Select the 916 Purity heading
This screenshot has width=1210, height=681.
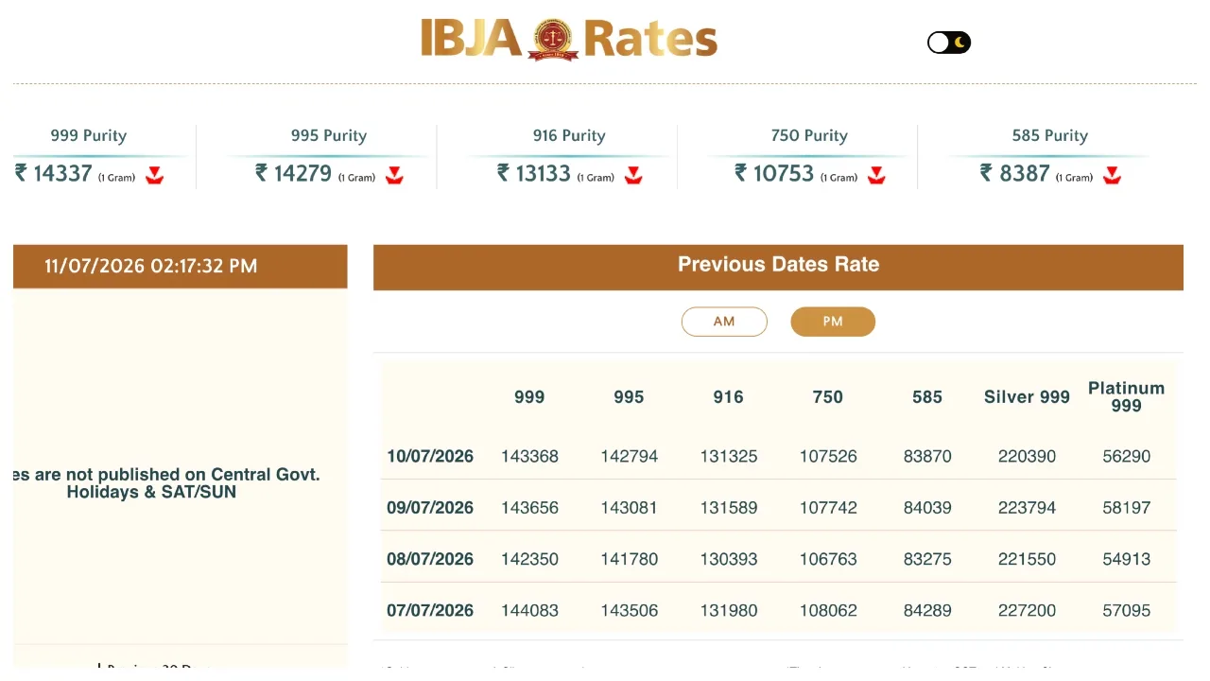(569, 135)
